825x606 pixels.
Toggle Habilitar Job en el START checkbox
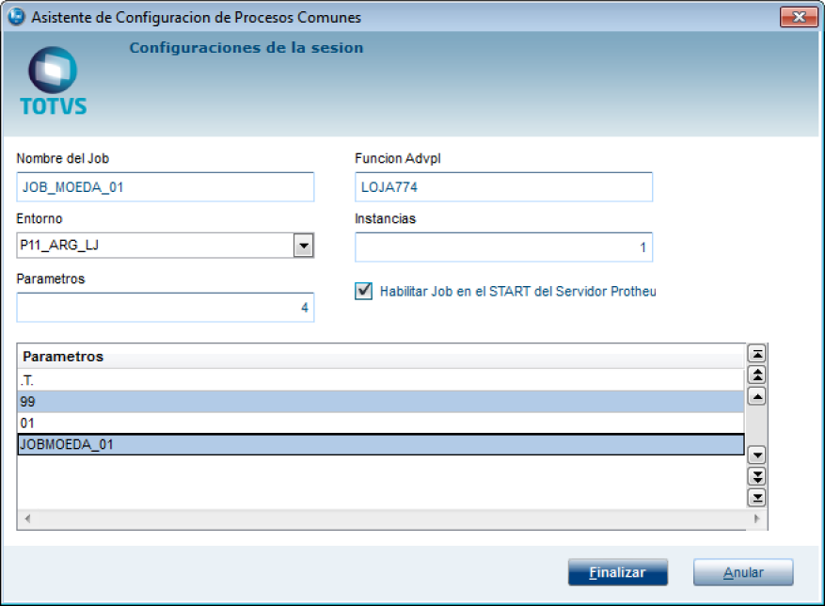(363, 291)
